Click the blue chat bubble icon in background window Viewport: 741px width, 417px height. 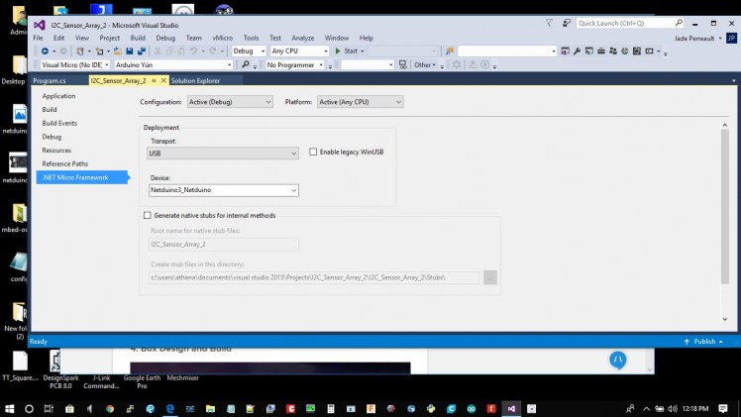[x=617, y=361]
